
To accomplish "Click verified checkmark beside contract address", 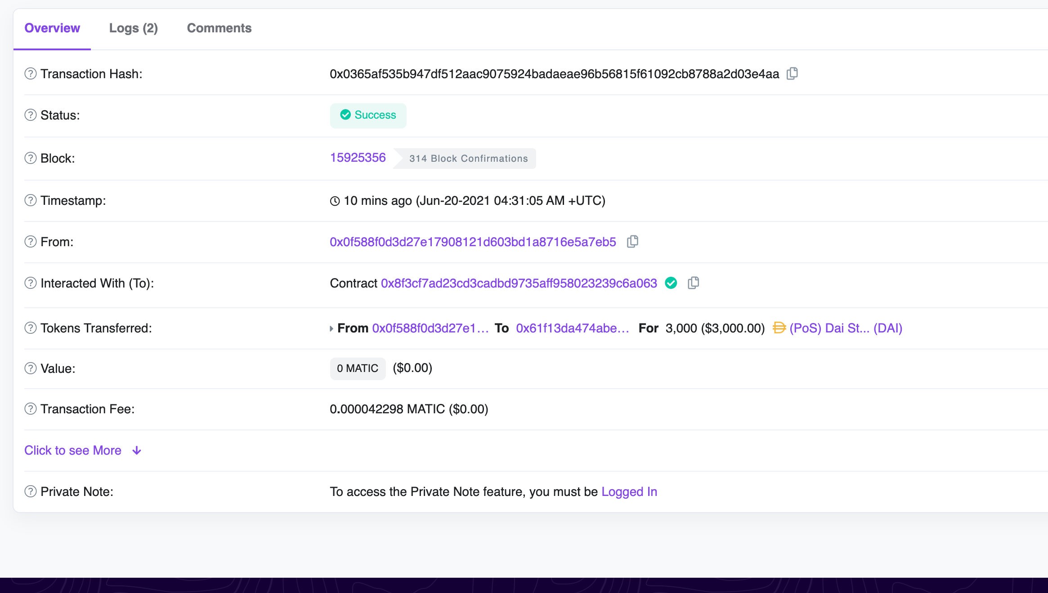I will point(671,283).
